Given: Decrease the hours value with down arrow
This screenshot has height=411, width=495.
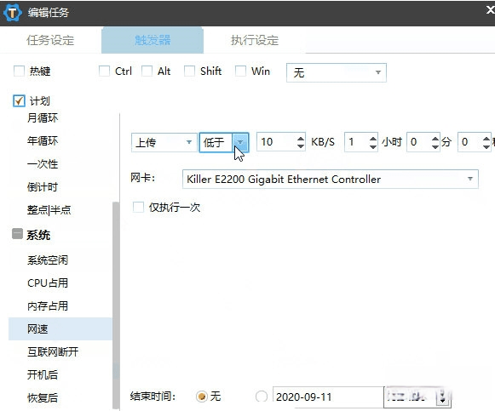Looking at the screenshot, I should click(x=373, y=146).
